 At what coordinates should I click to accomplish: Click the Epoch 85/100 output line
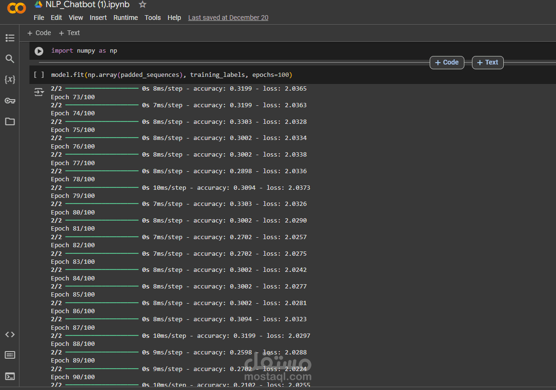pos(73,294)
